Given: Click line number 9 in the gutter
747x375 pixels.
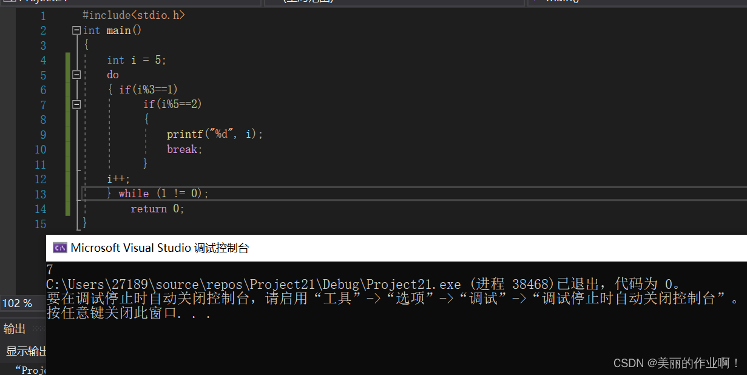Looking at the screenshot, I should pyautogui.click(x=43, y=135).
